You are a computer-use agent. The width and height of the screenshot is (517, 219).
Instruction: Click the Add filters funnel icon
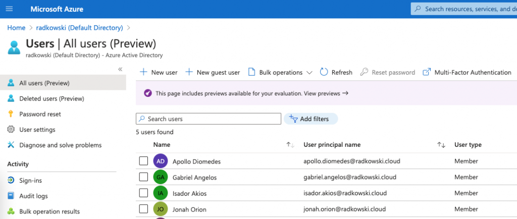tap(293, 119)
